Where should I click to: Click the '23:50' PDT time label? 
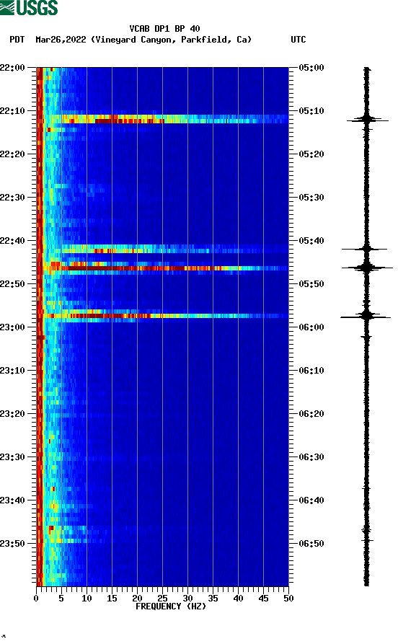(x=12, y=543)
